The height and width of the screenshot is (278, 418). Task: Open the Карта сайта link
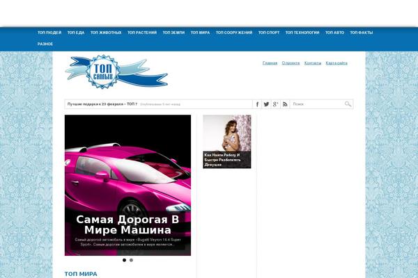336,63
